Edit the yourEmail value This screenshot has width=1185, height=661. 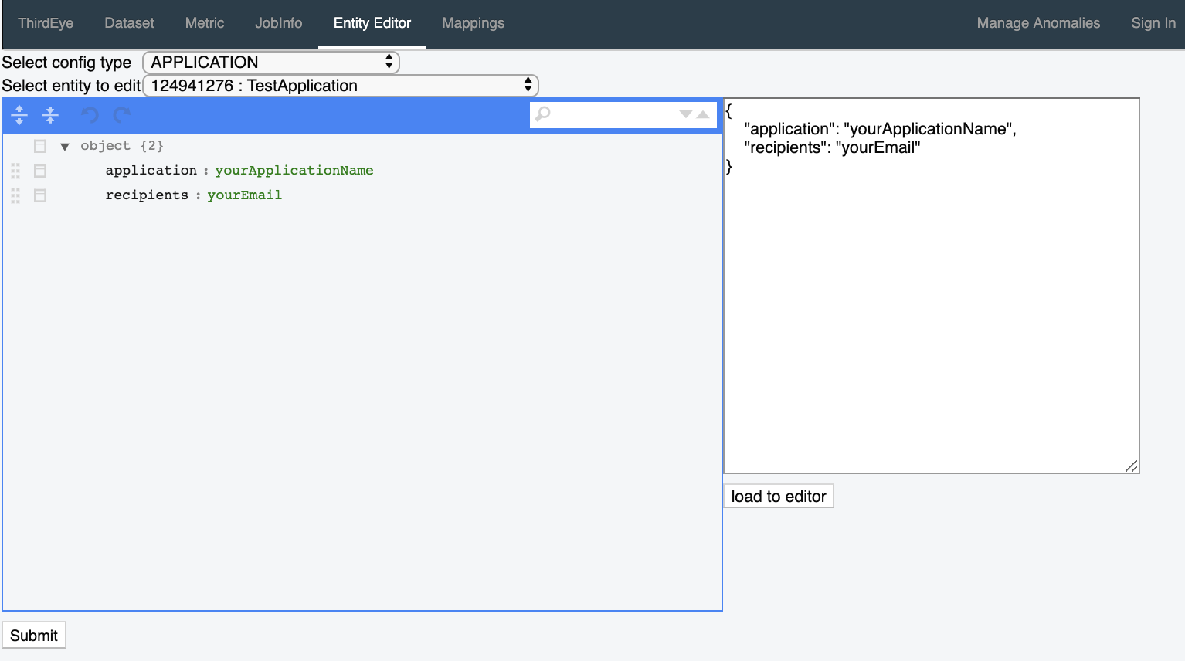point(245,195)
